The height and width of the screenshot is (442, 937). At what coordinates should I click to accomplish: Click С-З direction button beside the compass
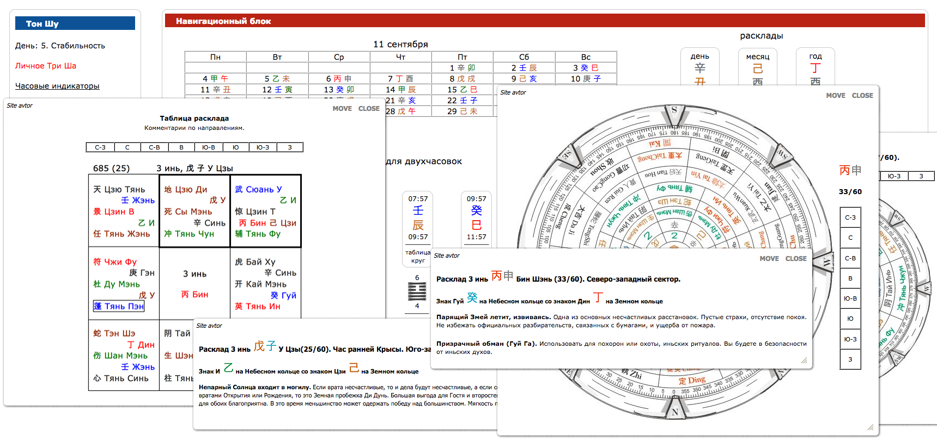[850, 217]
